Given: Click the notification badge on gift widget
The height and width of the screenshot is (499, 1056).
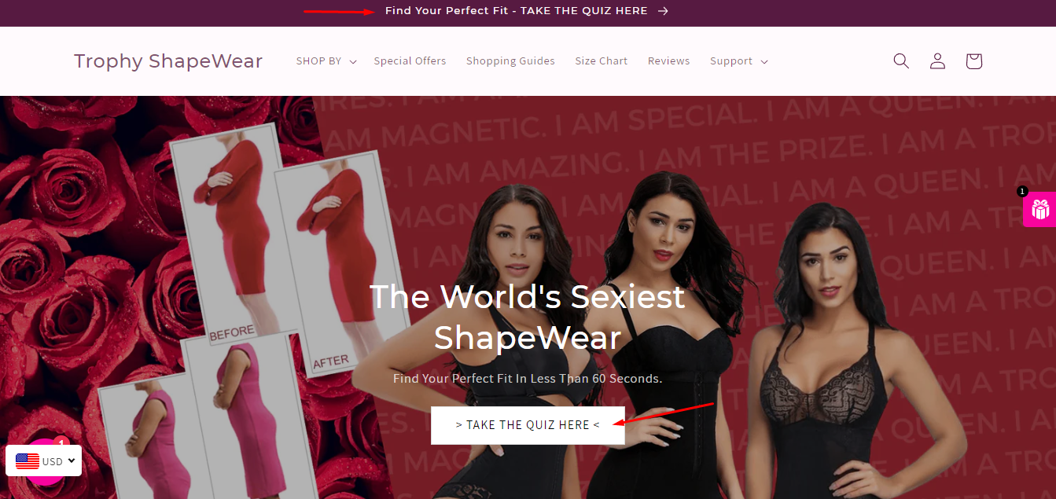Looking at the screenshot, I should [1022, 191].
